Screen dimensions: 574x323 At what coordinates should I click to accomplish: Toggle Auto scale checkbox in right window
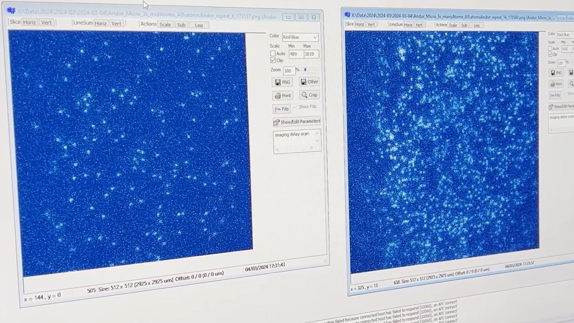(550, 48)
